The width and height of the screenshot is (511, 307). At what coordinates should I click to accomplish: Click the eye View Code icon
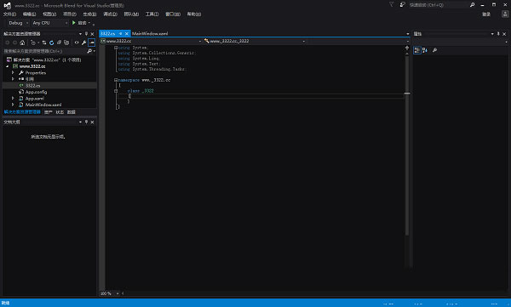pyautogui.click(x=77, y=43)
